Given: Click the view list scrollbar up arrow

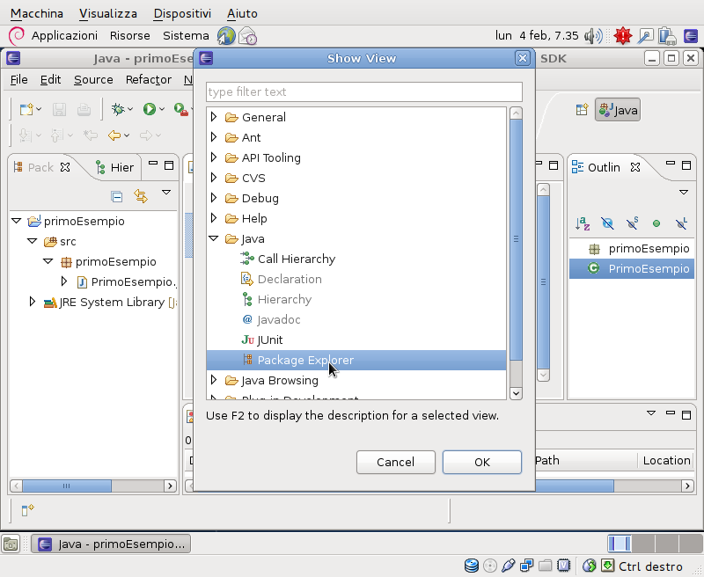Looking at the screenshot, I should click(x=516, y=113).
